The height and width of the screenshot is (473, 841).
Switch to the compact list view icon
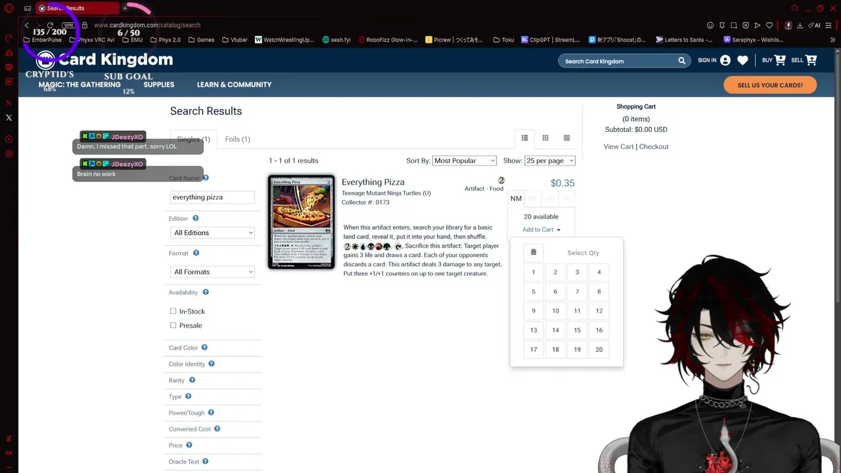coord(566,138)
